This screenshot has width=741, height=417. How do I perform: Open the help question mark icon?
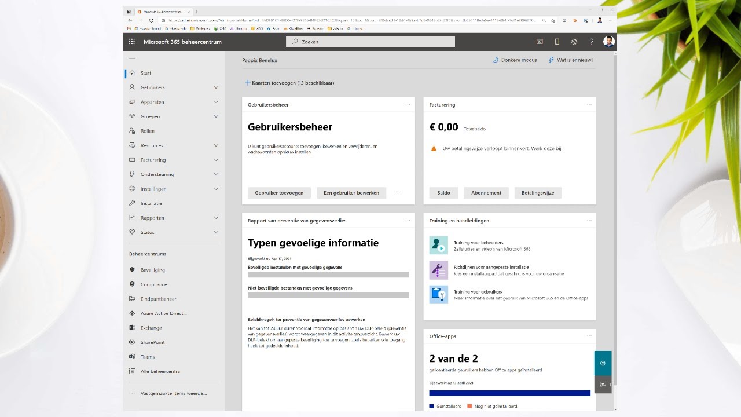(591, 42)
